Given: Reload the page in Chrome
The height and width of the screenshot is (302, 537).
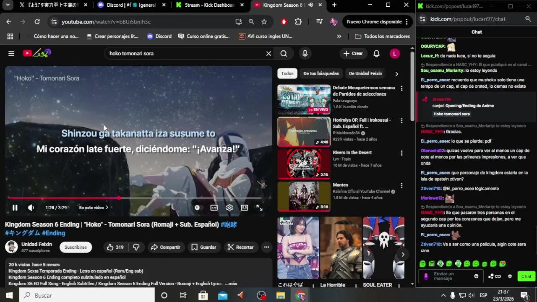Looking at the screenshot, I should [37, 22].
